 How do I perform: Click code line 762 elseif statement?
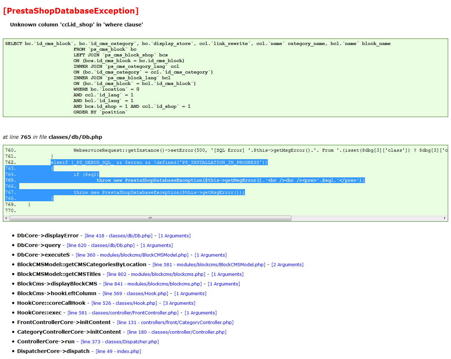[159, 162]
